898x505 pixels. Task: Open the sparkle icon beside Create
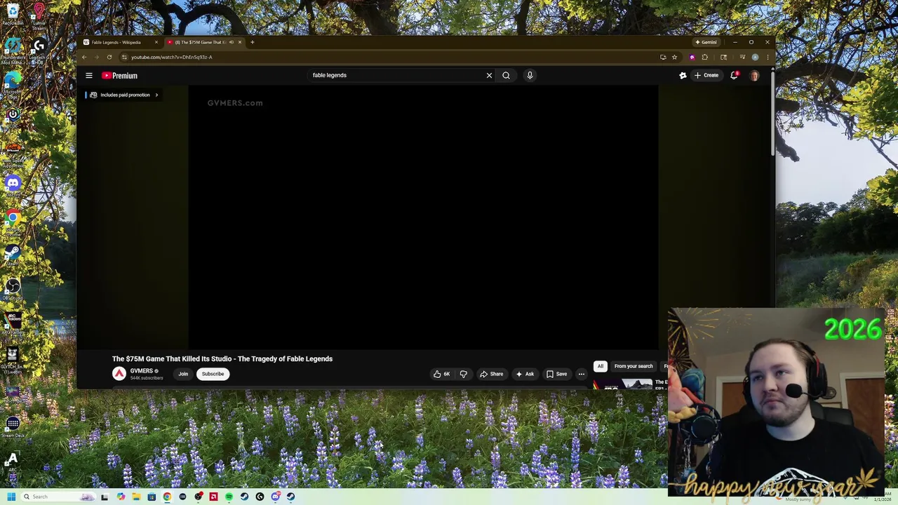[x=683, y=75]
